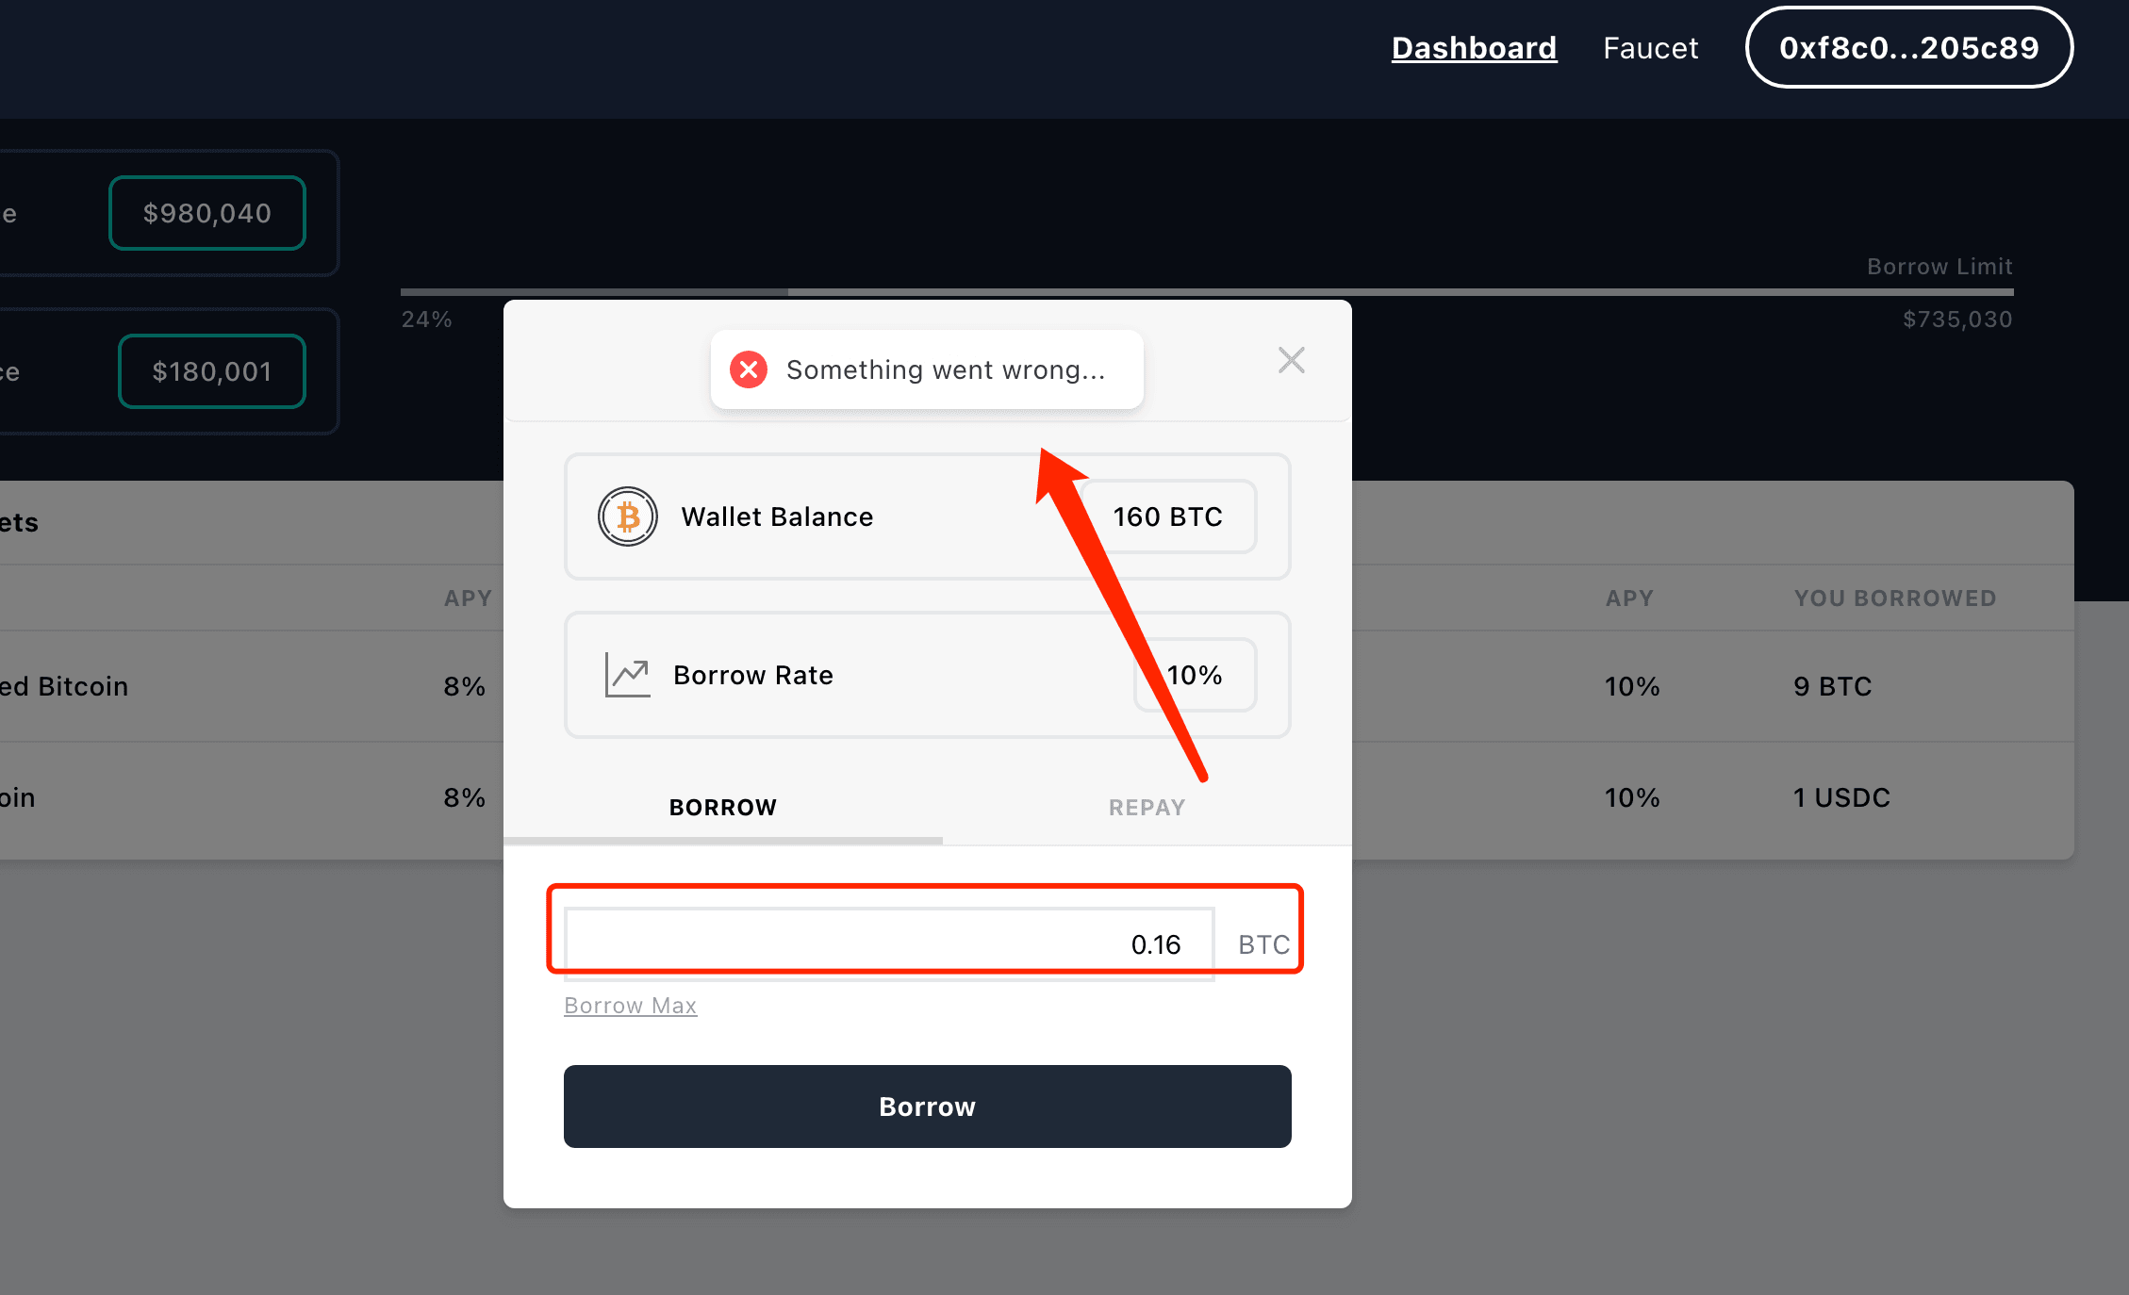Click wallet address 0xf8c0...205c89 button
The height and width of the screenshot is (1295, 2129).
pyautogui.click(x=1908, y=47)
